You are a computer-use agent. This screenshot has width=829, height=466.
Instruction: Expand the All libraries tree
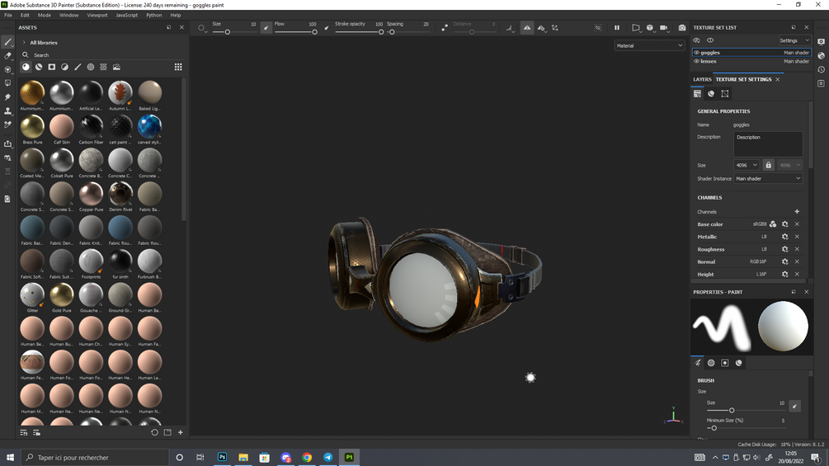(x=24, y=42)
